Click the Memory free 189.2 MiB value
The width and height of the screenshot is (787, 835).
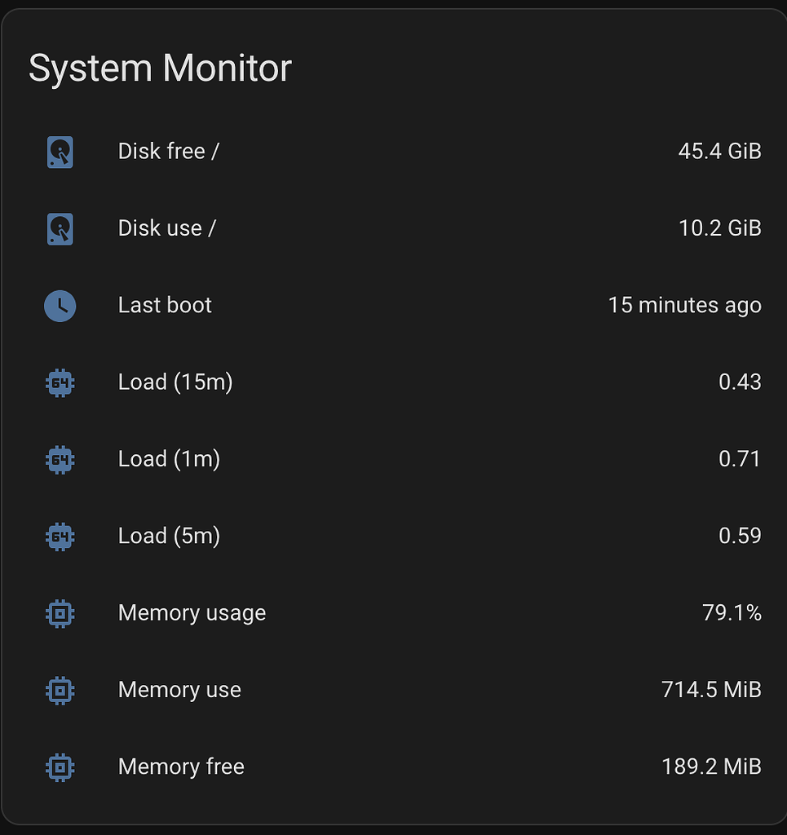click(711, 767)
